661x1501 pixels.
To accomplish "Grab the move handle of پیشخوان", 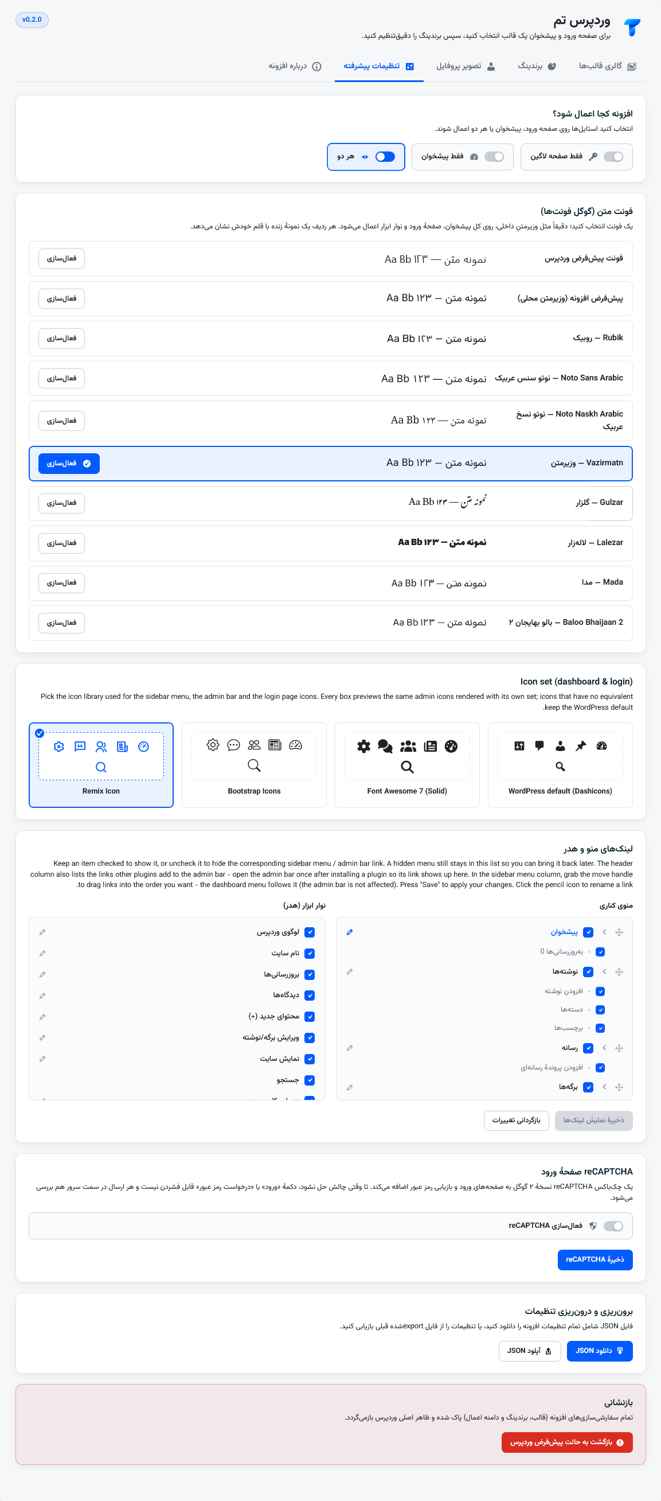I will 619,932.
